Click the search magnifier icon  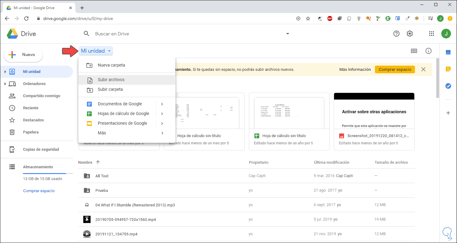click(87, 34)
